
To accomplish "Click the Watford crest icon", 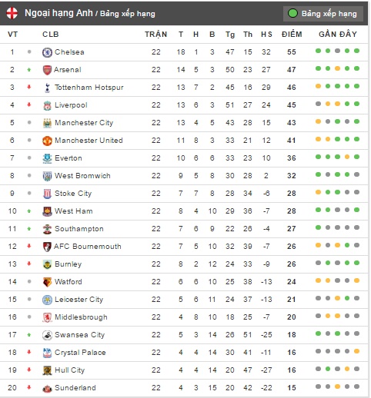I will (47, 282).
